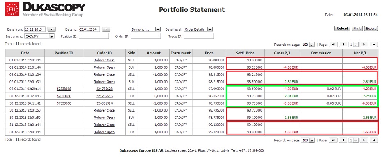Change top Records on page dropdown
Image resolution: width=382 pixels, height=163 pixels.
click(308, 45)
